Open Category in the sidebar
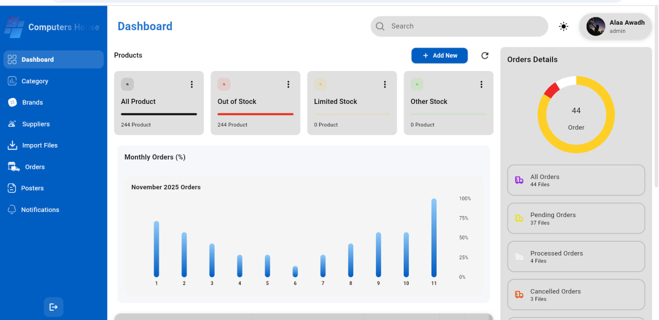 tap(34, 81)
